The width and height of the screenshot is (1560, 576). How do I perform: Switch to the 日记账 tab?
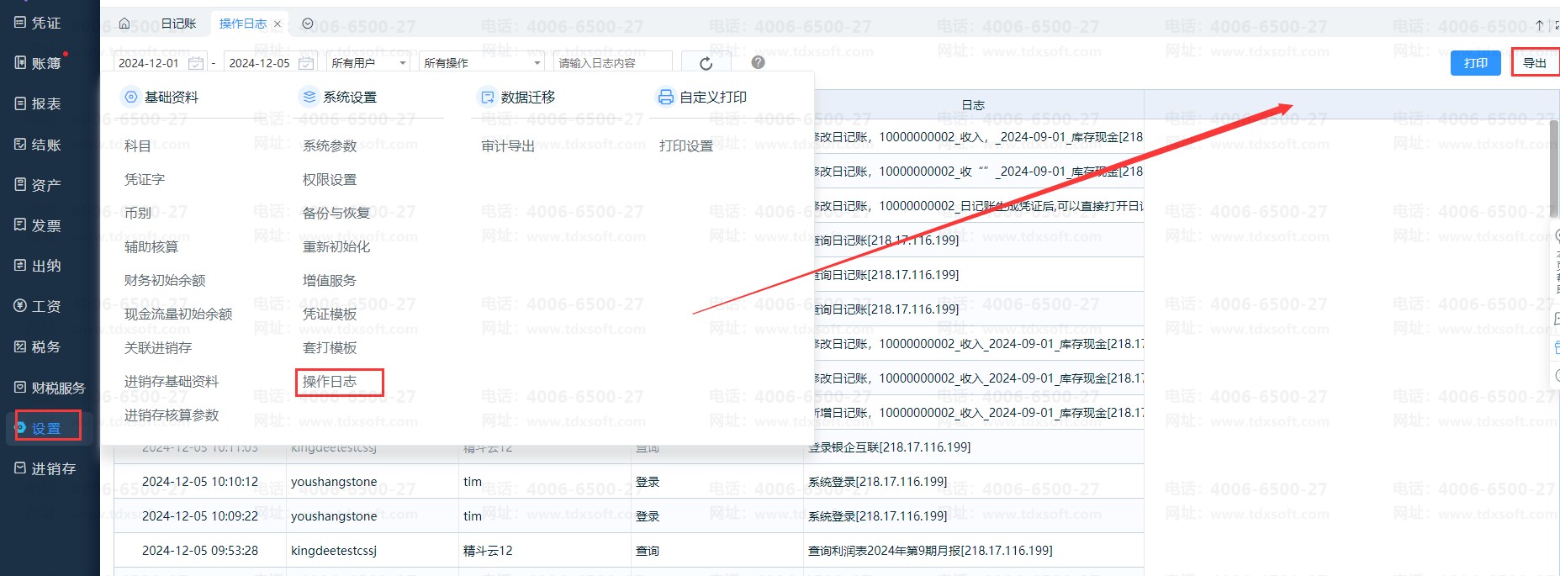(x=178, y=24)
